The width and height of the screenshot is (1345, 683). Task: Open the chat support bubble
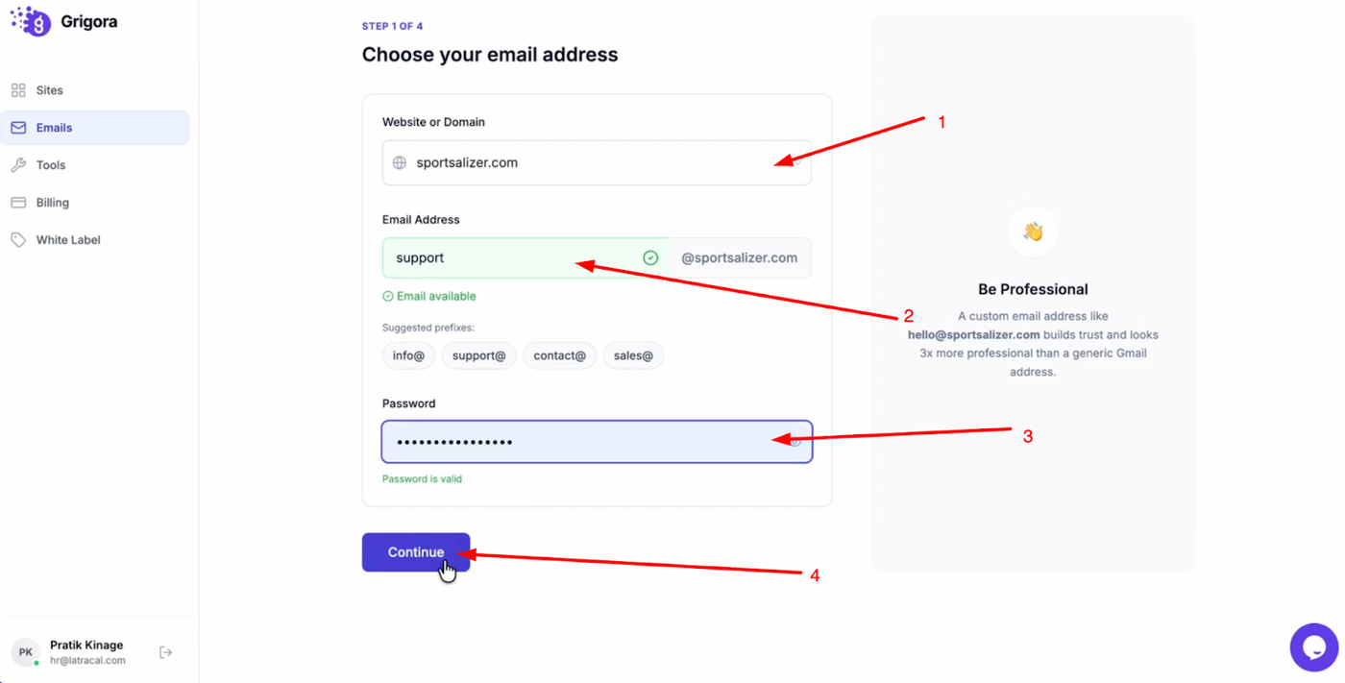pyautogui.click(x=1313, y=647)
